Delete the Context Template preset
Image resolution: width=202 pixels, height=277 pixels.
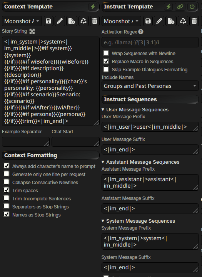[x=95, y=21]
